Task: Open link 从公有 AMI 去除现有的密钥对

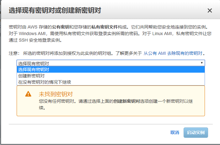Action: point(173,53)
